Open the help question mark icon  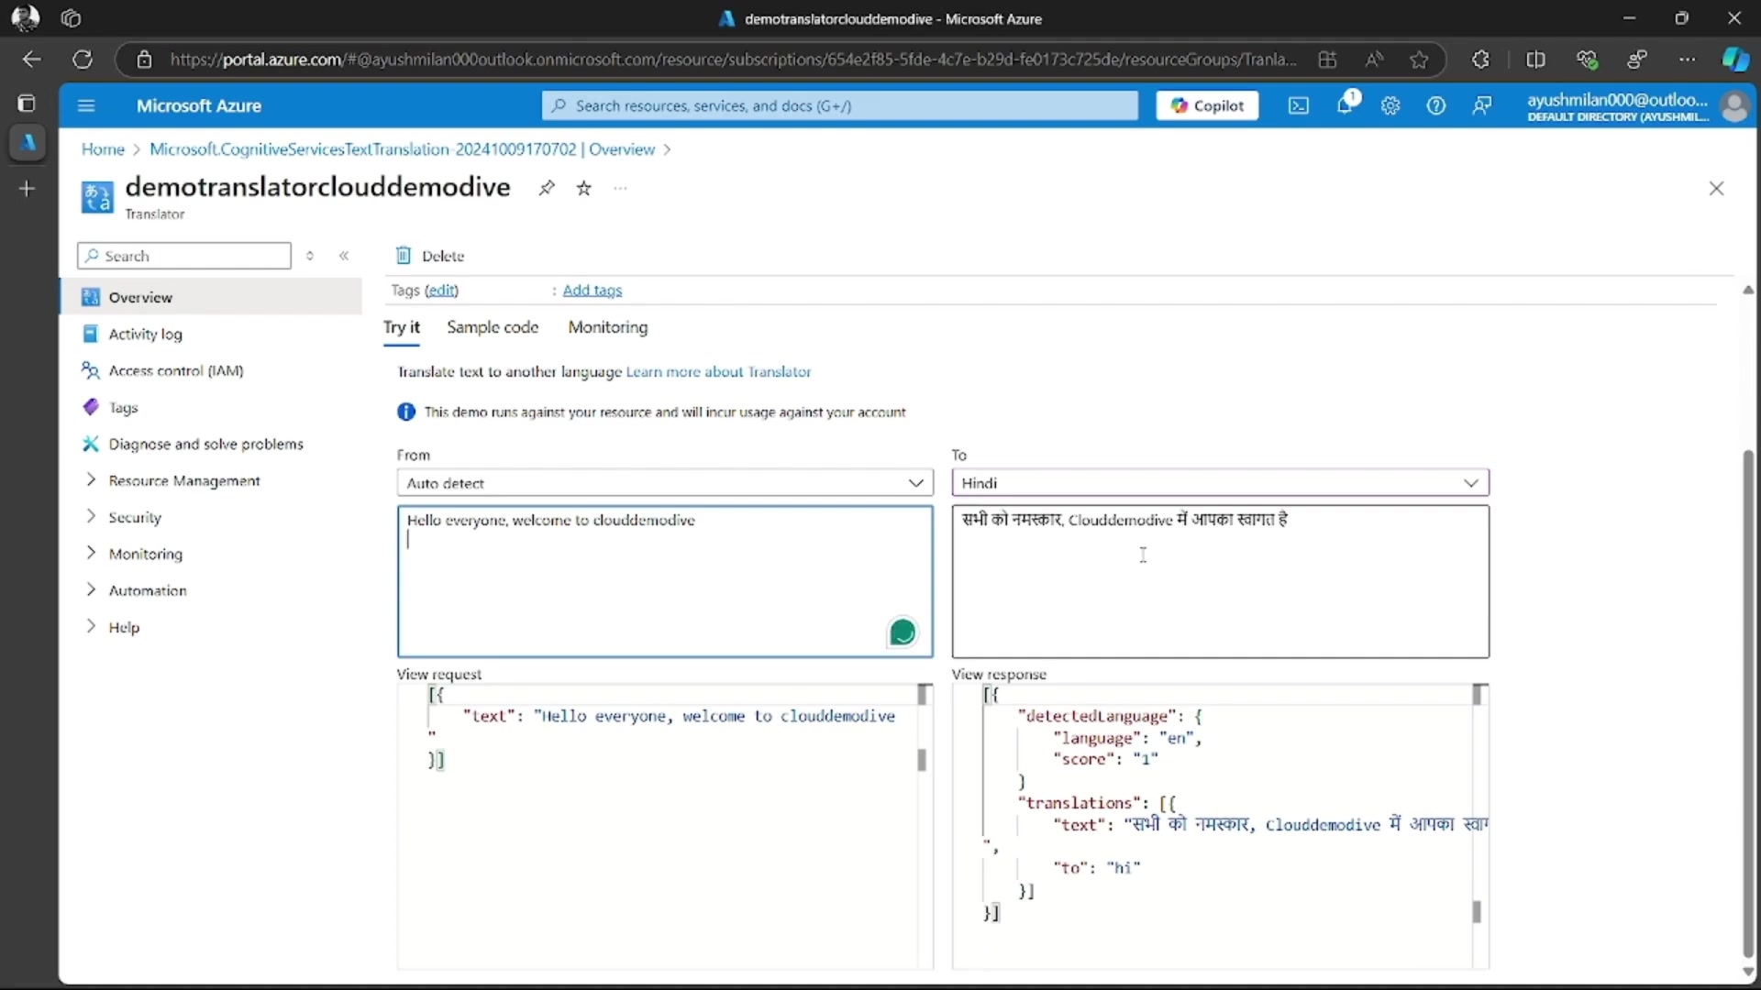click(x=1436, y=105)
